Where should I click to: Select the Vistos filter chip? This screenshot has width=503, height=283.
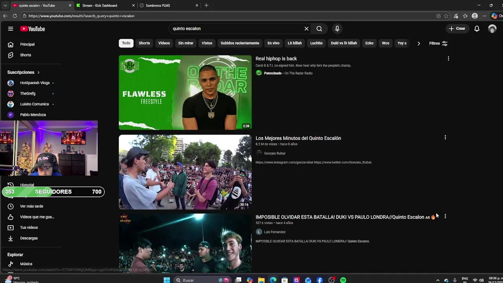tap(207, 43)
